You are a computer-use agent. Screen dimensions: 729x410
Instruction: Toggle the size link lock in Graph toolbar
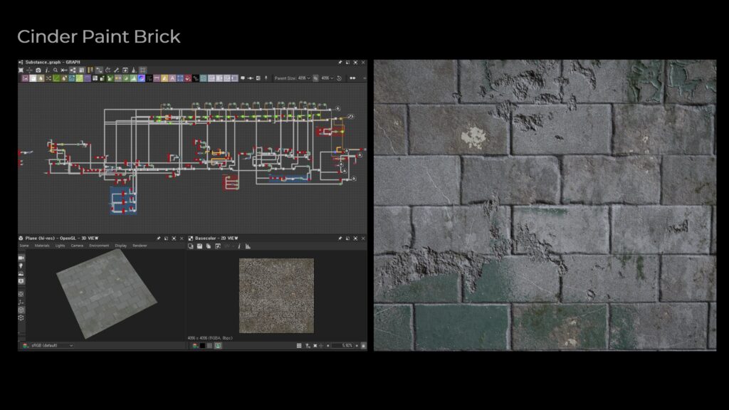(315, 78)
